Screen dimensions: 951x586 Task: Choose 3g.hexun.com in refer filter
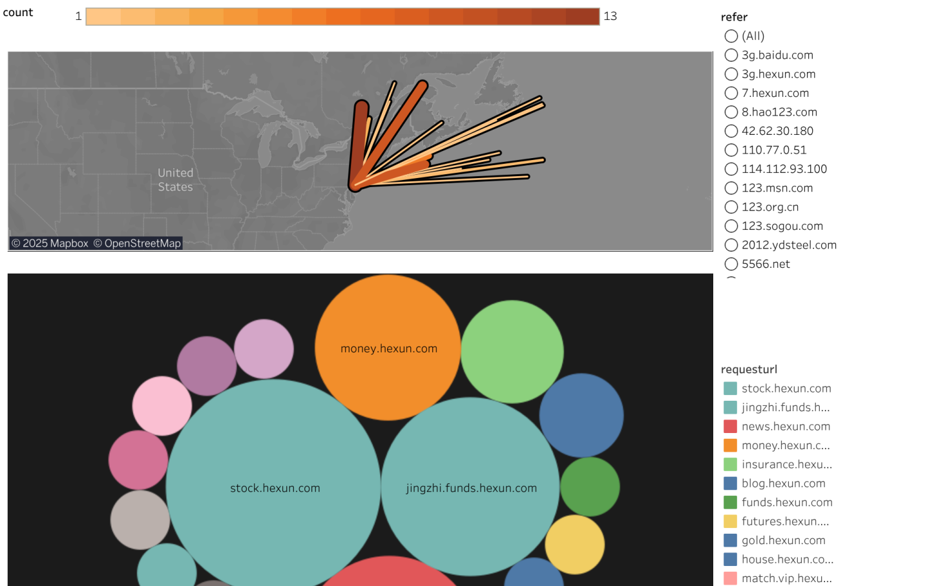pyautogui.click(x=731, y=74)
